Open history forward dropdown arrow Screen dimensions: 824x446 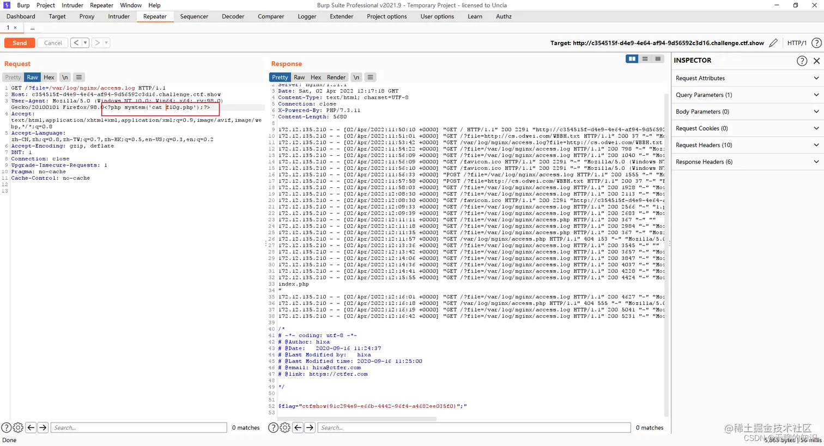point(106,42)
